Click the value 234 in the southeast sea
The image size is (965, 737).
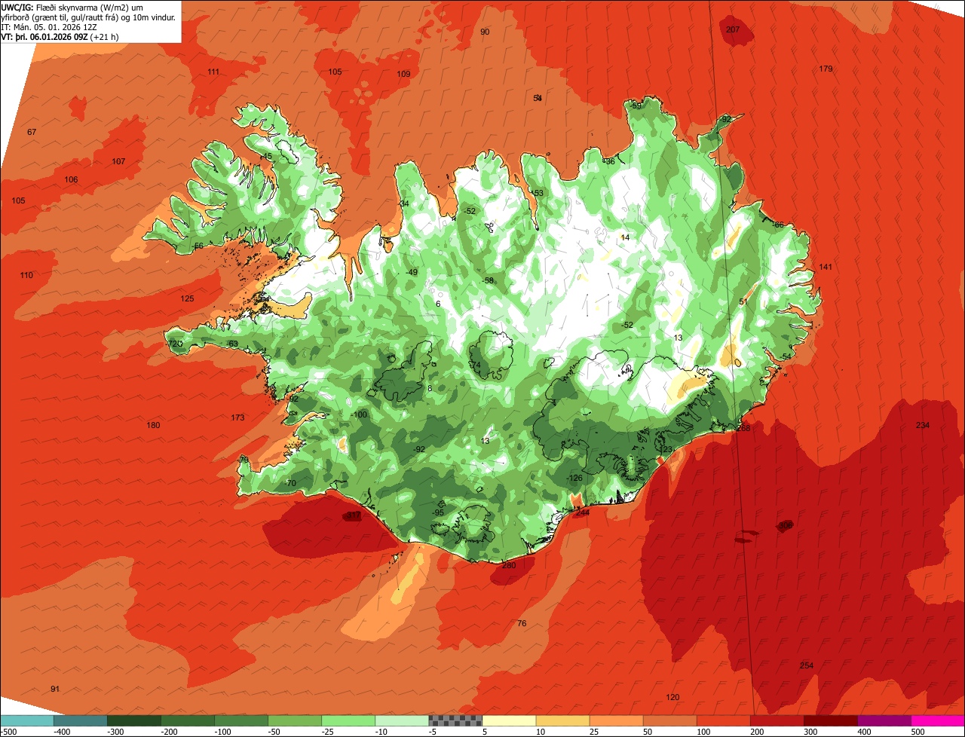[923, 425]
